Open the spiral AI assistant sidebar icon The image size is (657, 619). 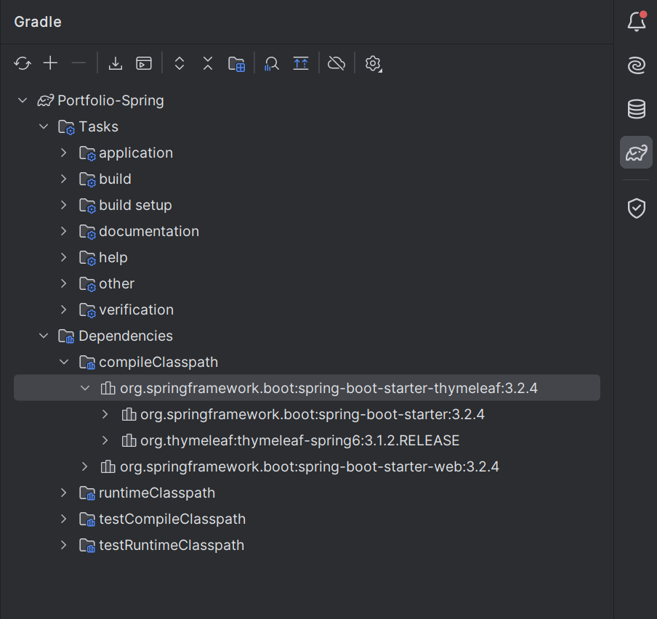pos(637,66)
